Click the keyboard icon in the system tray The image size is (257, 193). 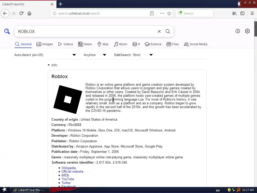(x=218, y=190)
